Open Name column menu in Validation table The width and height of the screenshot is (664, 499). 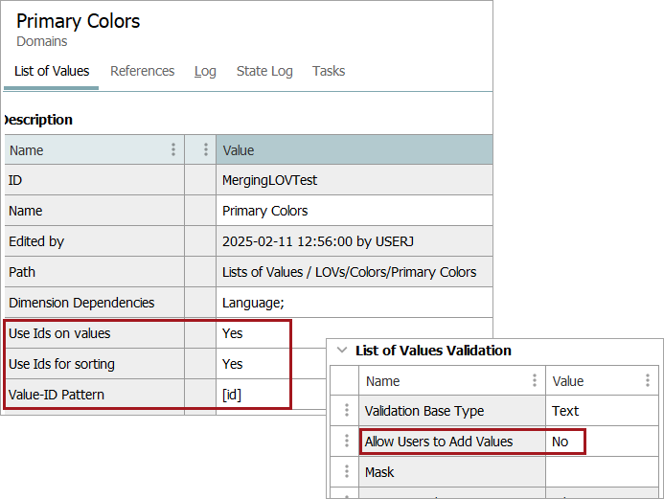pos(535,380)
